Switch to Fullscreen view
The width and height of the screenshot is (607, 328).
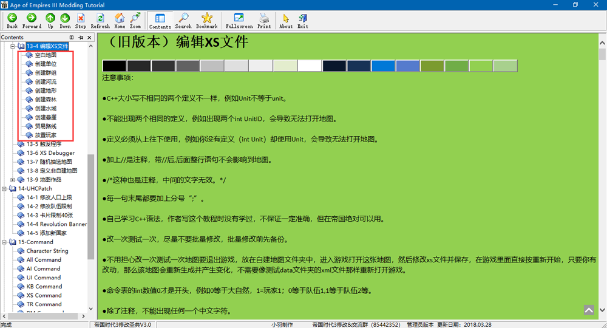coord(239,21)
